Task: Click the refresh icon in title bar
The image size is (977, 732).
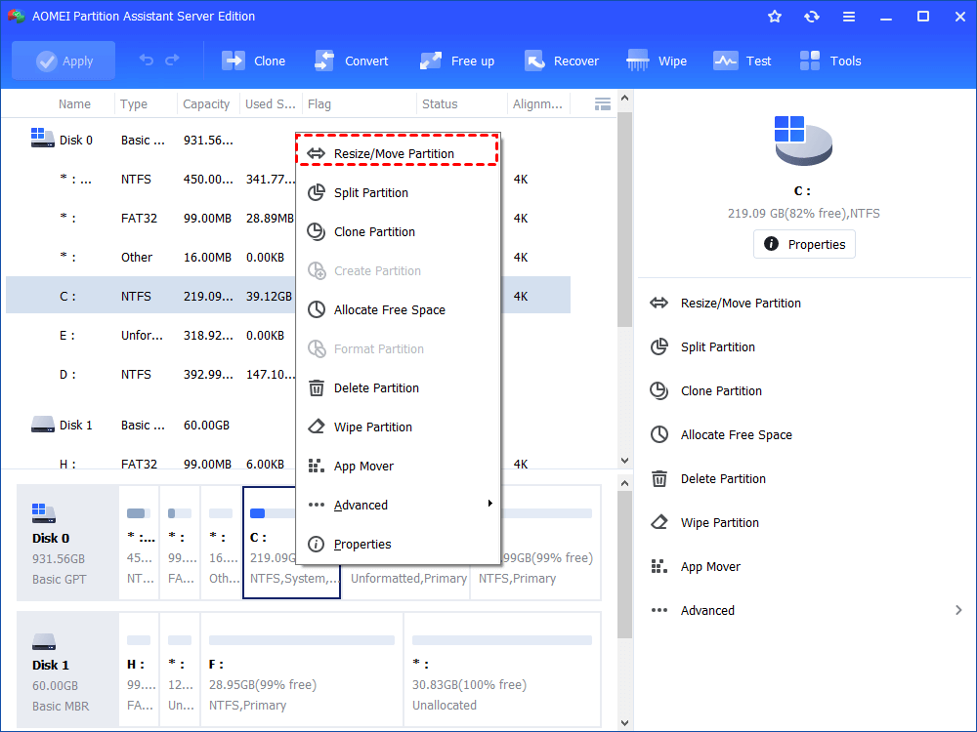Action: point(811,17)
